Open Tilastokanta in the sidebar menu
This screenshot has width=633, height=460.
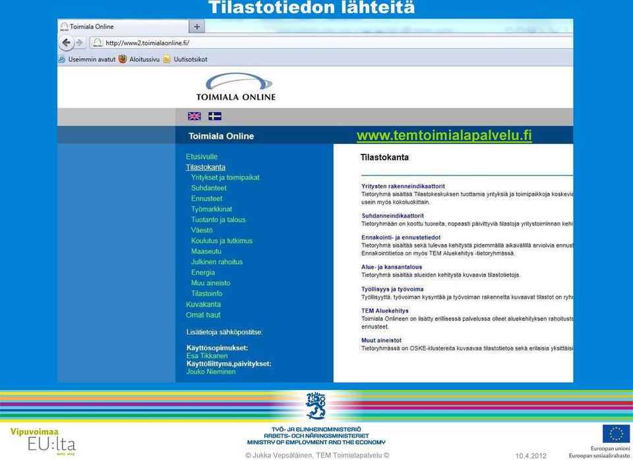point(206,167)
